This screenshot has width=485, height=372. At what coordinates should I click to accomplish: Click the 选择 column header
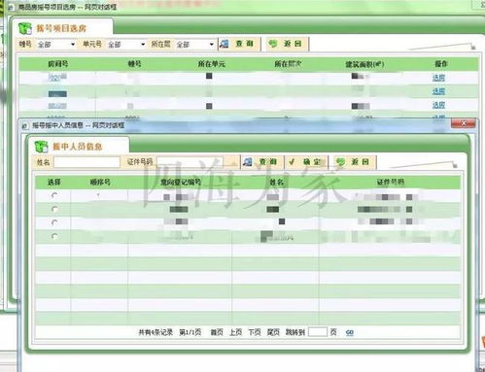tap(54, 182)
